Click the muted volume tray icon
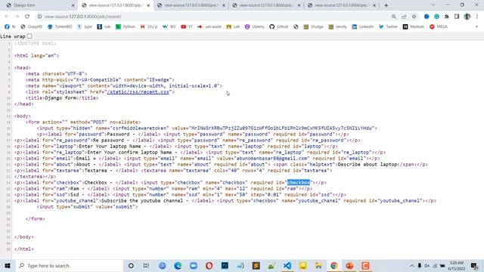The image size is (484, 272). click(427, 265)
